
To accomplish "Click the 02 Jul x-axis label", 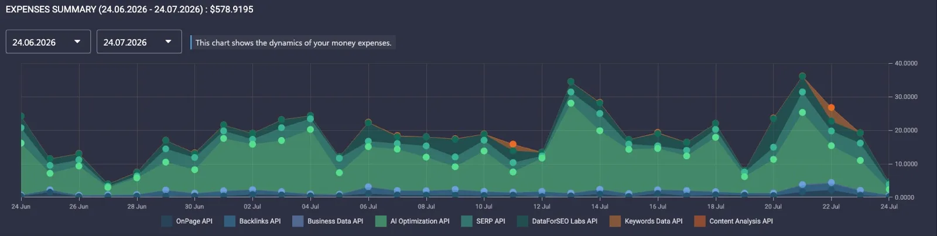I will click(252, 207).
